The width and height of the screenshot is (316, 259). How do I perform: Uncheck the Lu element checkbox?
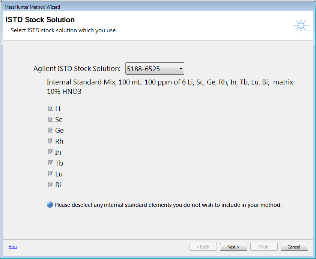(51, 174)
